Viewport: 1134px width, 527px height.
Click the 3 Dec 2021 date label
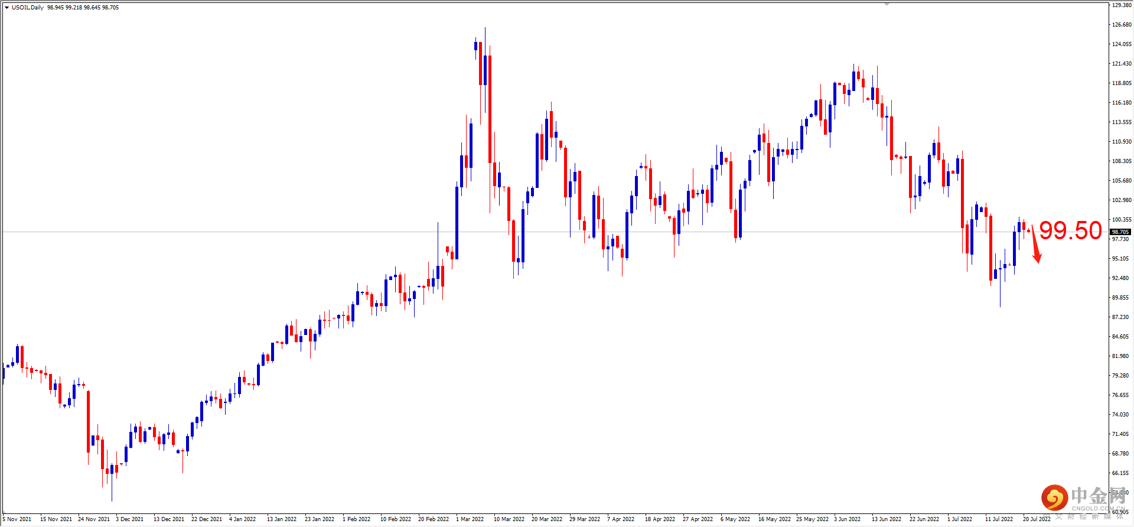[x=130, y=519]
